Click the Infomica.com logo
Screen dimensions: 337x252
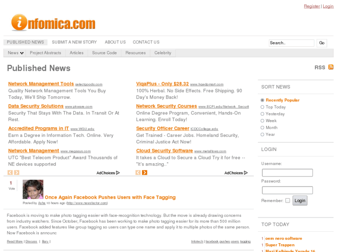53,23
